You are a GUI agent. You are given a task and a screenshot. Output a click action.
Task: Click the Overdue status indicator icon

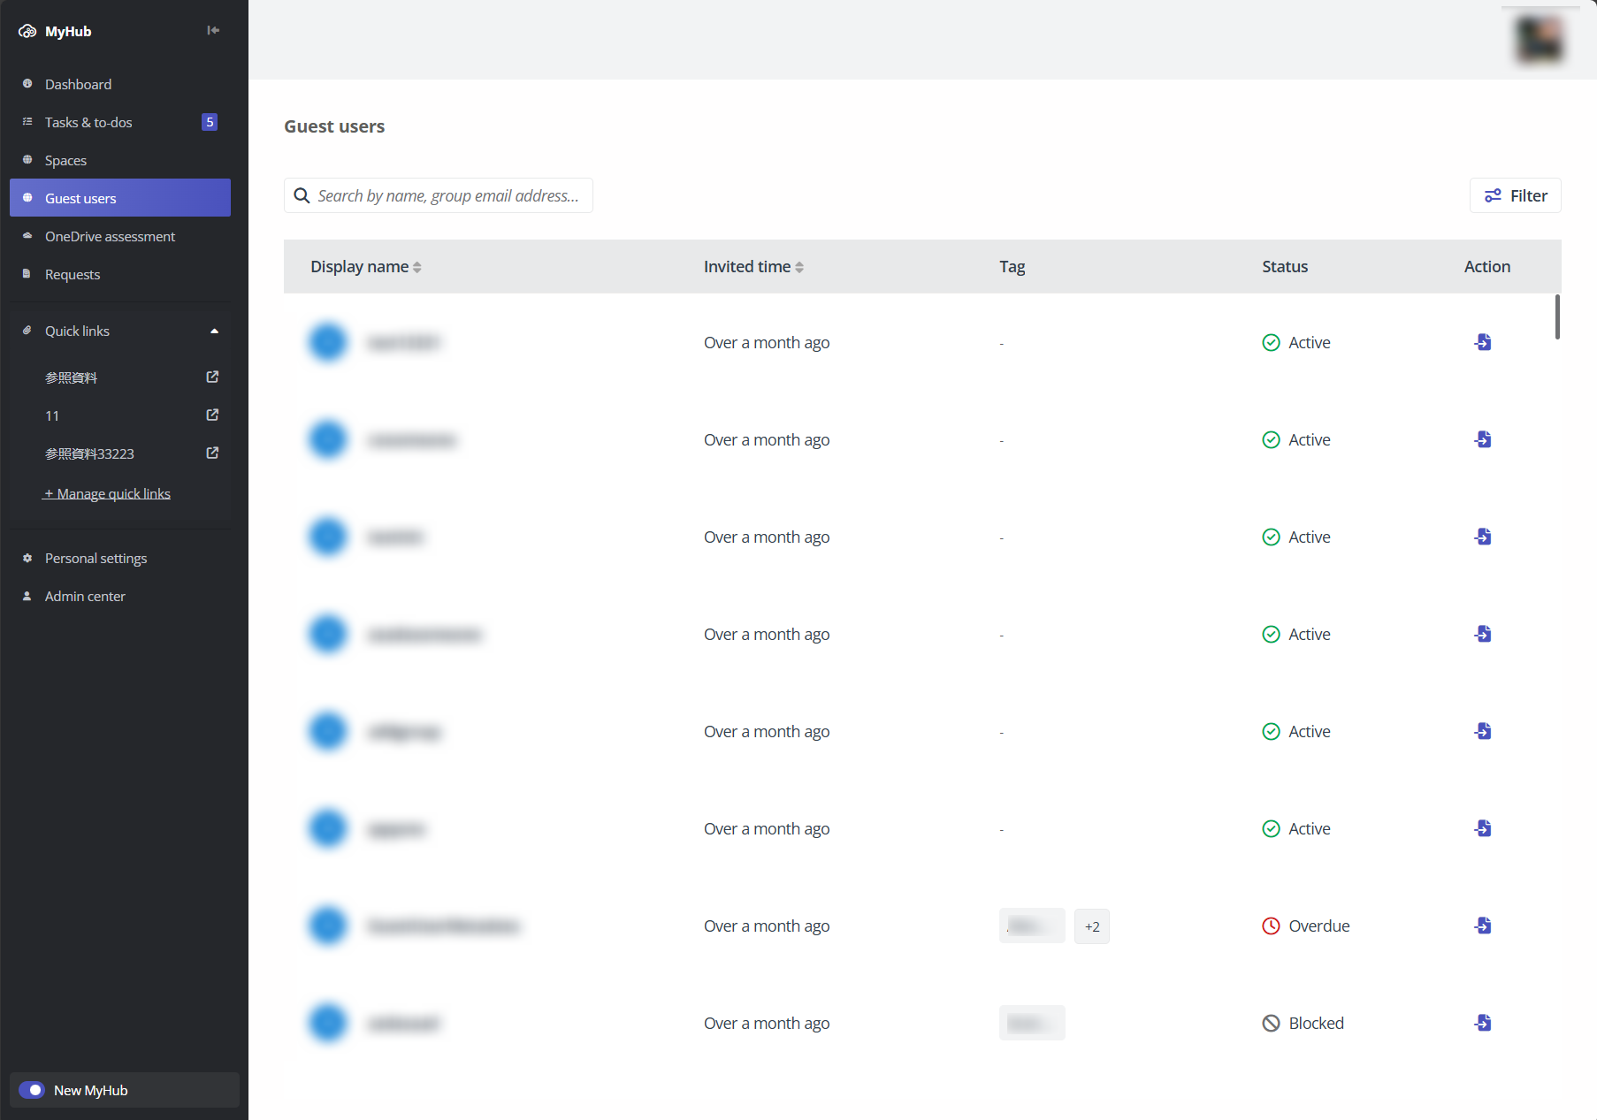(x=1271, y=926)
